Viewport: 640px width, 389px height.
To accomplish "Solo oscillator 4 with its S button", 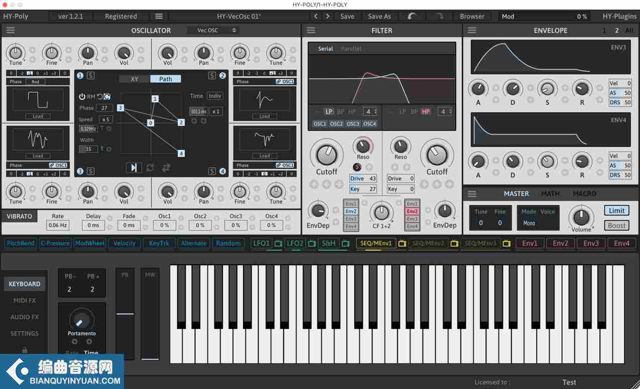I will click(x=212, y=171).
